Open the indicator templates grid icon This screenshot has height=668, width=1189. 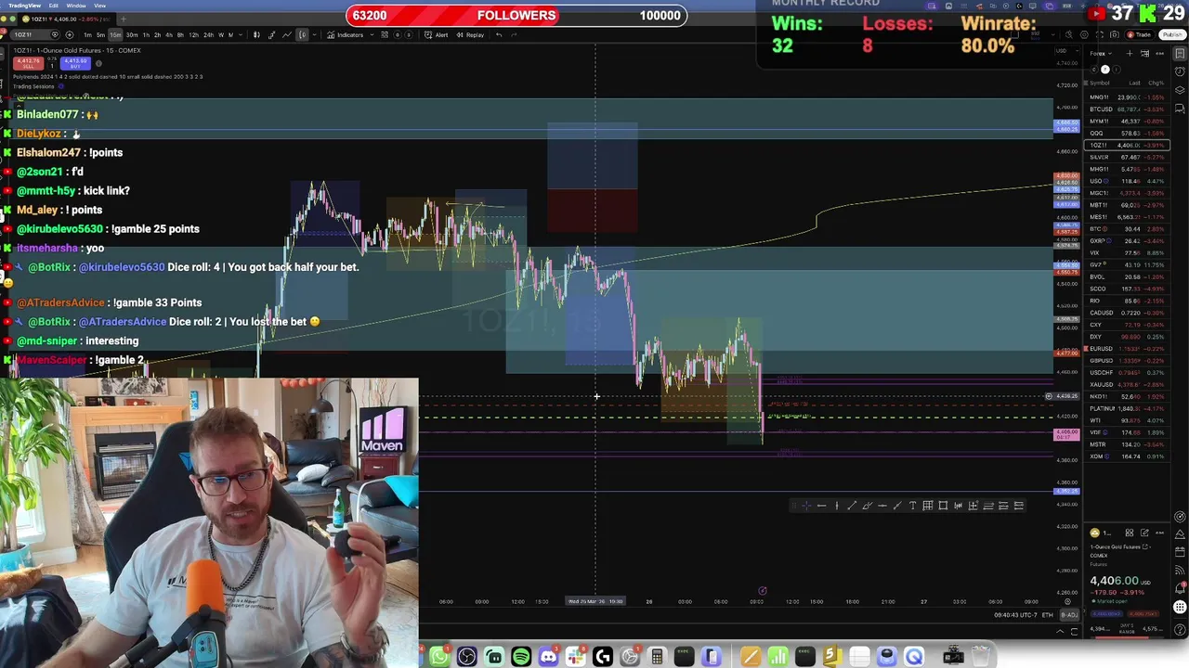tap(385, 34)
